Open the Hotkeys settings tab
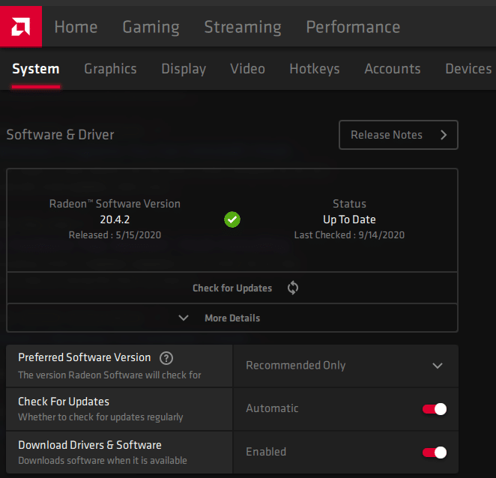Image resolution: width=496 pixels, height=478 pixels. (x=315, y=69)
